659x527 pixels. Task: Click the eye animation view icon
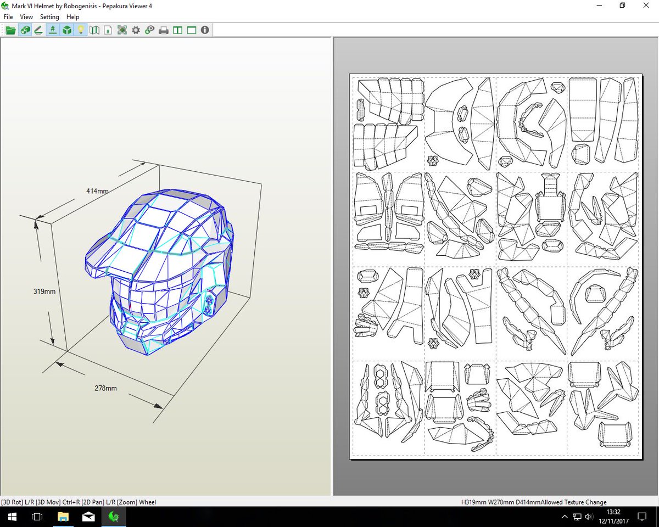click(149, 30)
